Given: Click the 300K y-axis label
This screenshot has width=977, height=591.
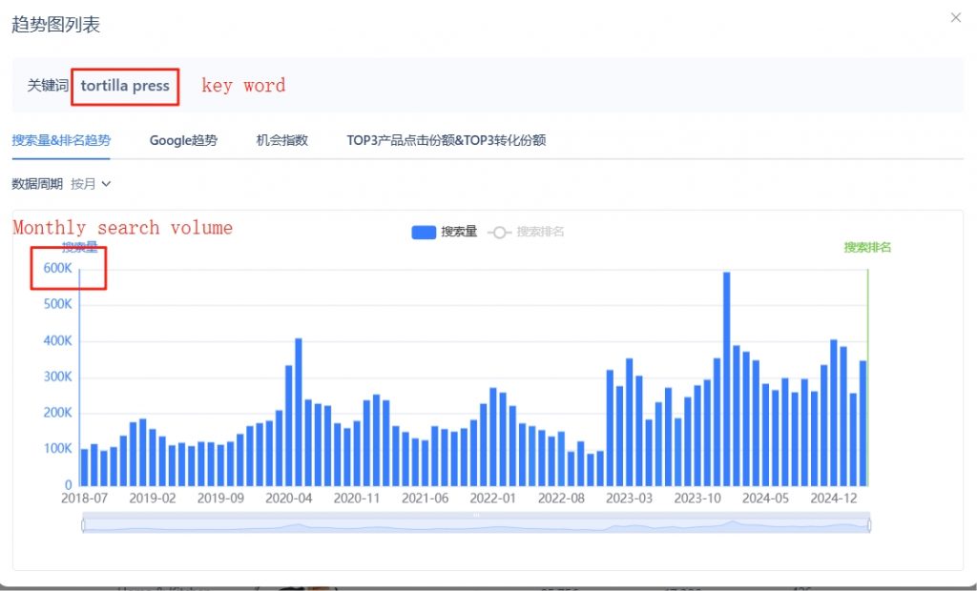Looking at the screenshot, I should [x=57, y=377].
